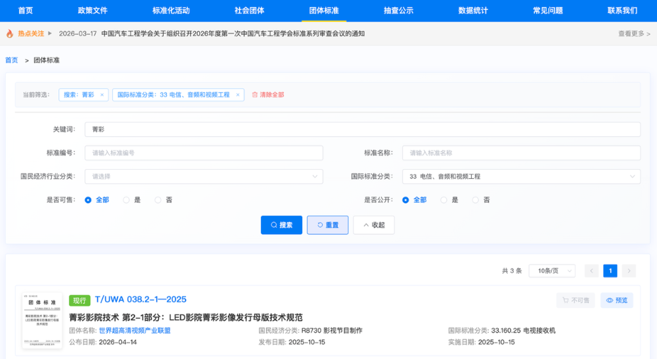This screenshot has height=359, width=657.
Task: Click the 标准编号 input field
Action: coord(204,153)
